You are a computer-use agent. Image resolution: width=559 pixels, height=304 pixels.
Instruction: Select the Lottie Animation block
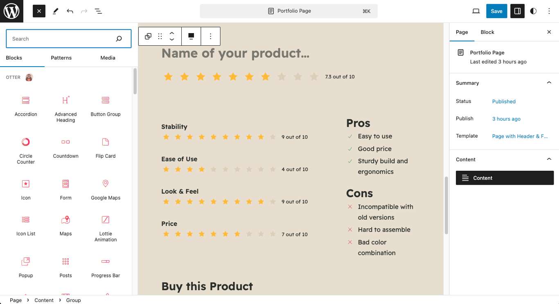pyautogui.click(x=105, y=228)
